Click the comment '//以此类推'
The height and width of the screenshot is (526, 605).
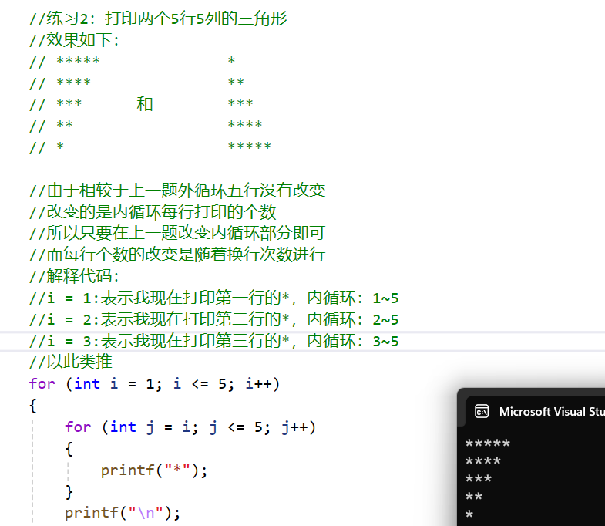coord(71,362)
